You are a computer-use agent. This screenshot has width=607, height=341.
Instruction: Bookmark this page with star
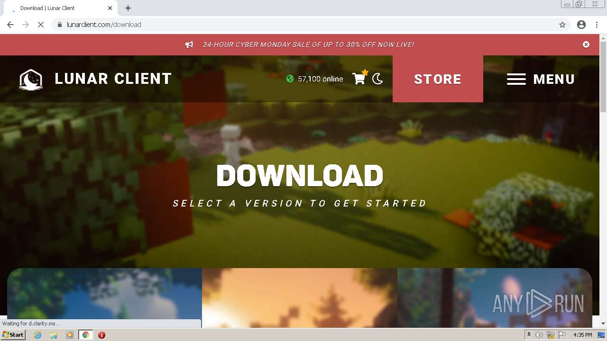(562, 25)
